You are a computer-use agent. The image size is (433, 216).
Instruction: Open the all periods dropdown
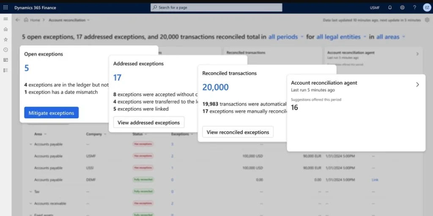[286, 37]
